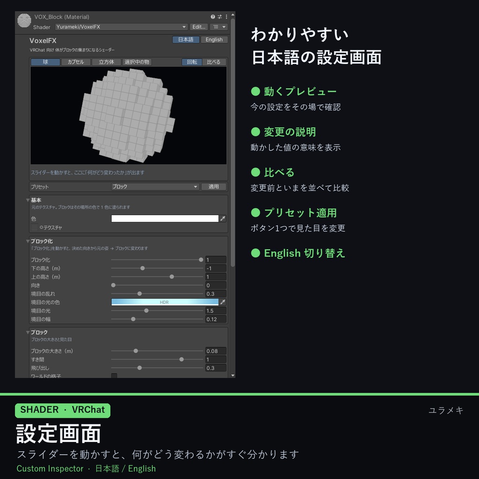
Task: Select the 立方体 preview shape tab
Action: click(106, 62)
